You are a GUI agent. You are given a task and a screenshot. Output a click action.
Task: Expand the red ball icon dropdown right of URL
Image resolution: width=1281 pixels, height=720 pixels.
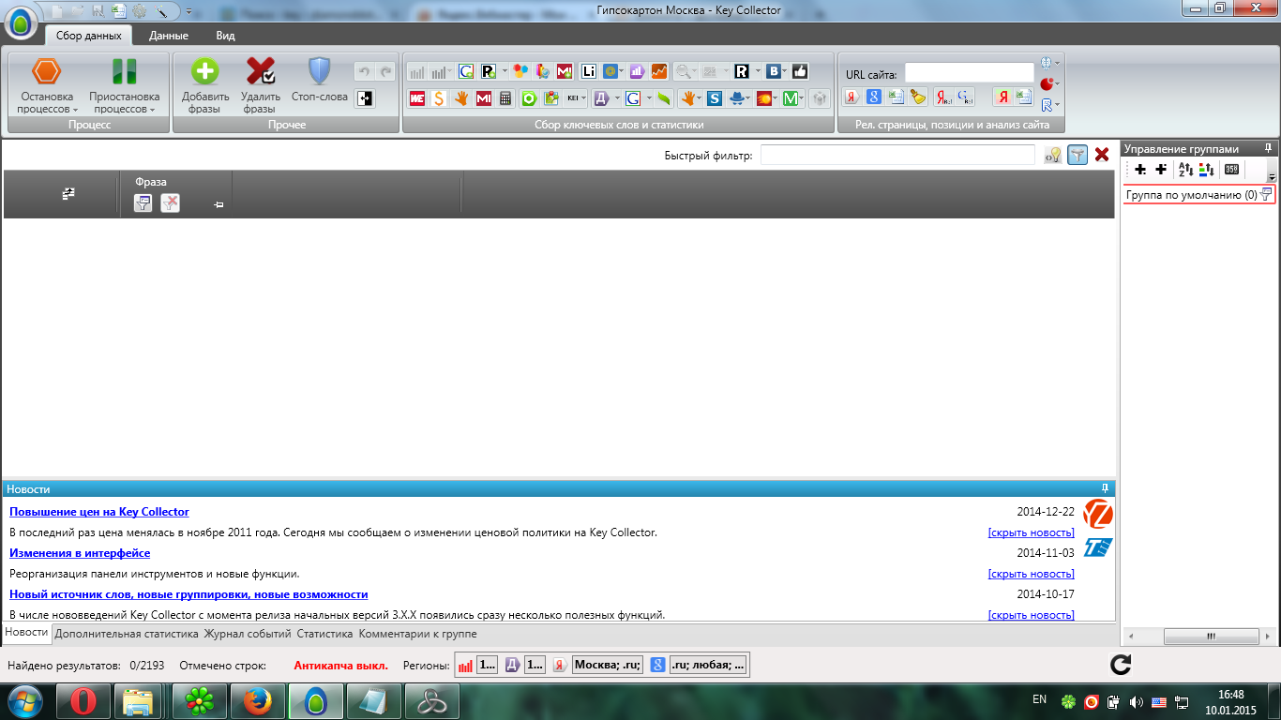pyautogui.click(x=1059, y=84)
